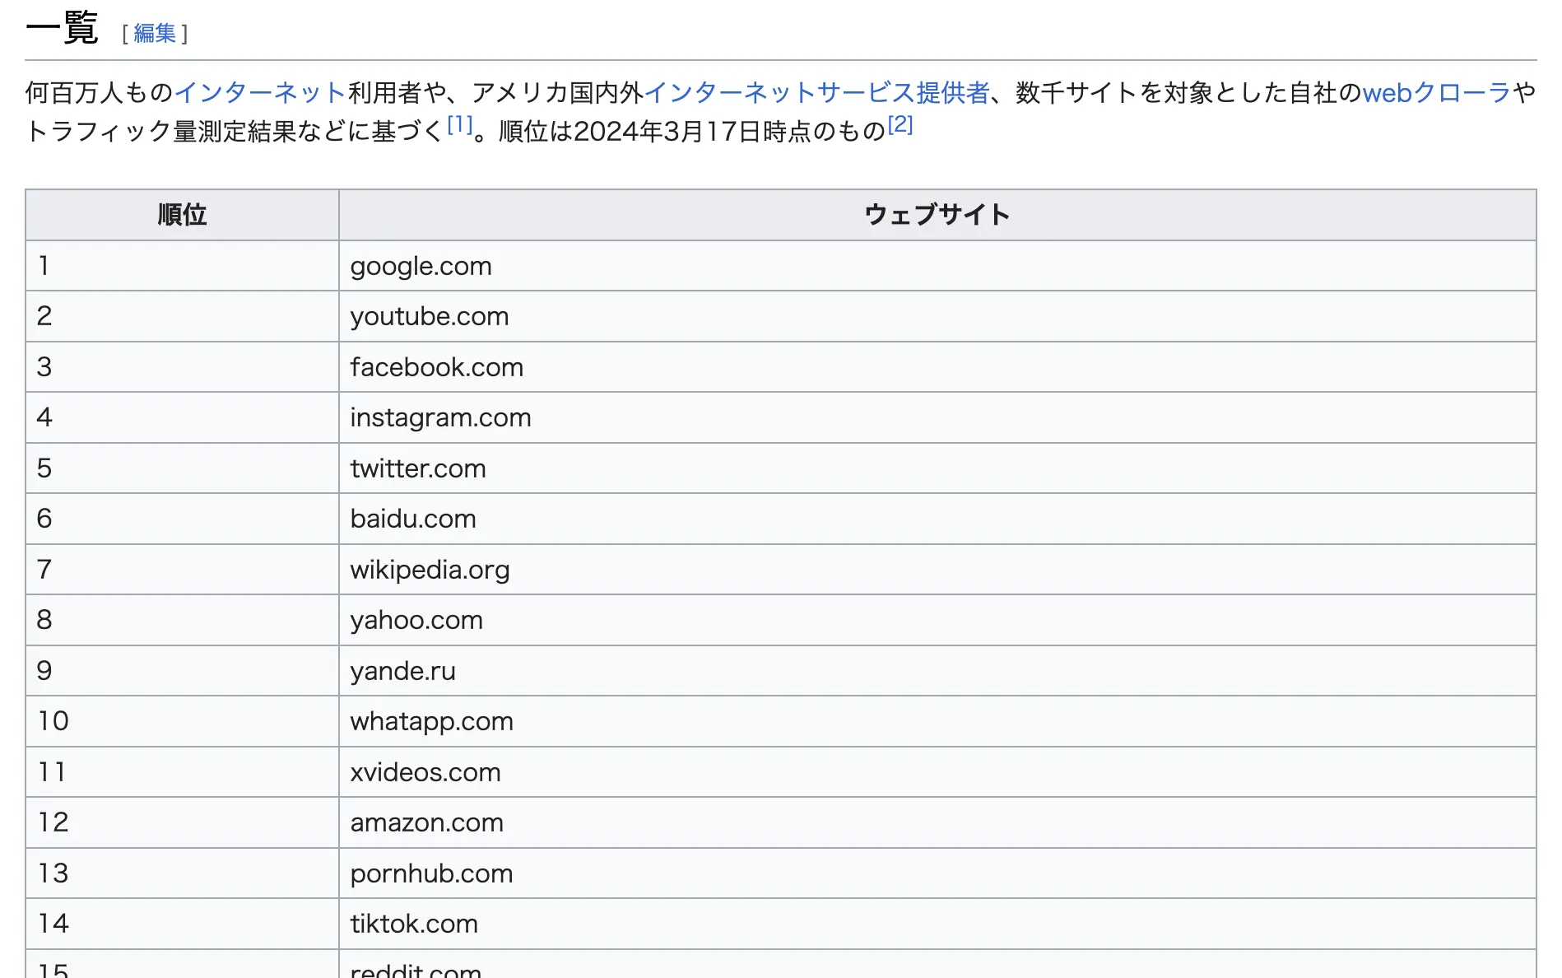Open the インターネット link before 利用者
1562x978 pixels.
(260, 92)
